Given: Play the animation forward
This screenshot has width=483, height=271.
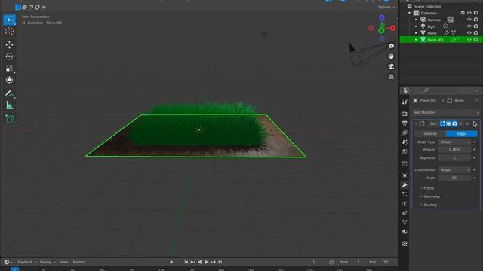Looking at the screenshot, I should pyautogui.click(x=206, y=263).
